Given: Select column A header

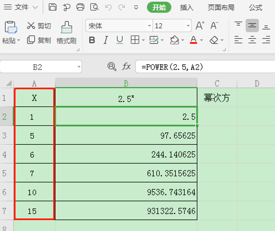Looking at the screenshot, I should coord(34,83).
